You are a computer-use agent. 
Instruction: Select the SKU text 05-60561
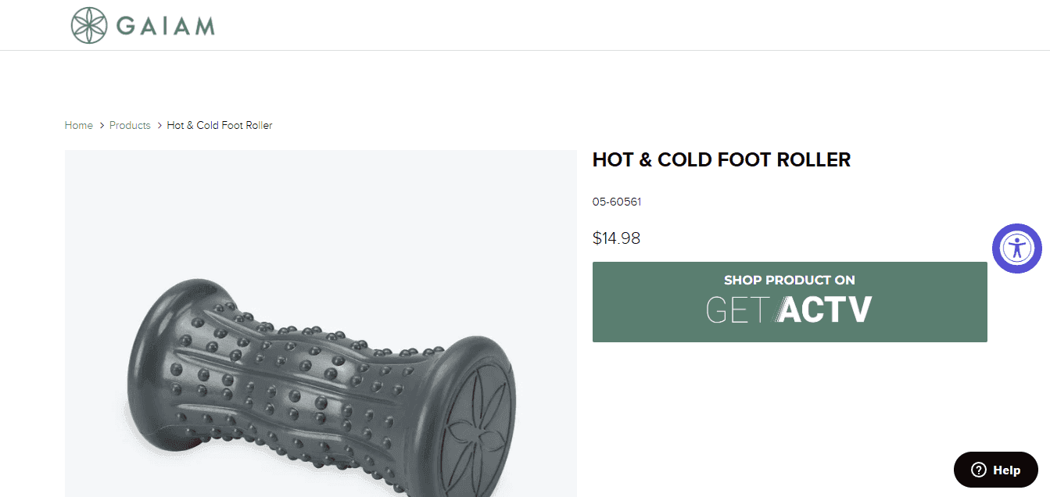pyautogui.click(x=617, y=201)
